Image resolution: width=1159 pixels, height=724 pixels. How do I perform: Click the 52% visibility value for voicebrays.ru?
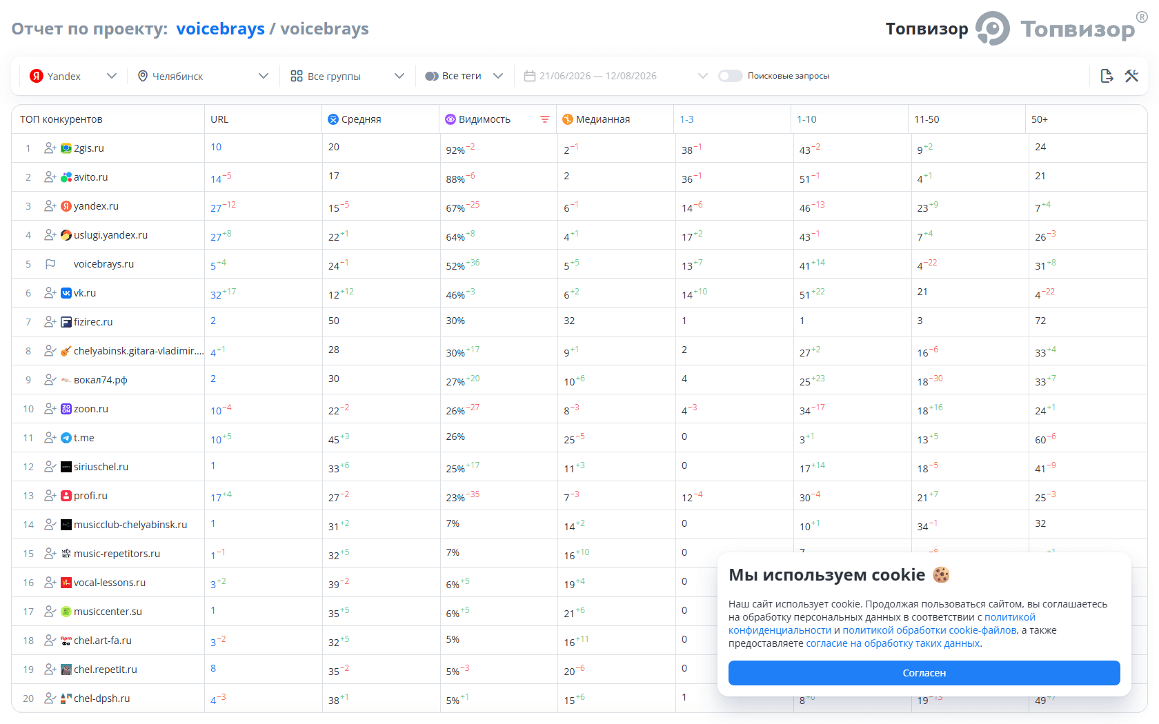455,265
